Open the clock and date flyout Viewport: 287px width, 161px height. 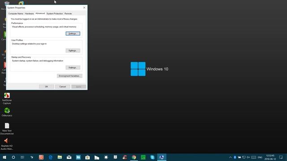coord(270,157)
